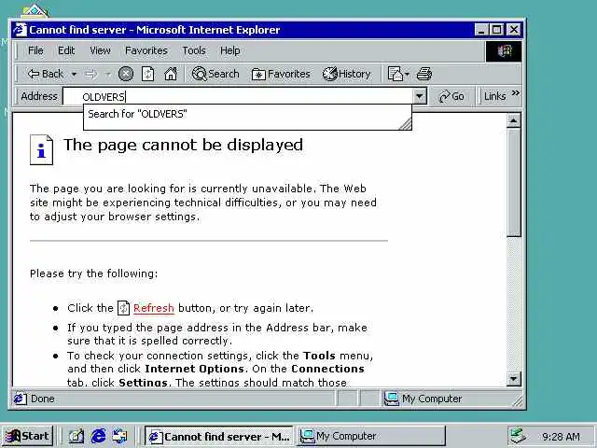Screen dimensions: 597x448
Task: Open the View menu
Action: 100,50
